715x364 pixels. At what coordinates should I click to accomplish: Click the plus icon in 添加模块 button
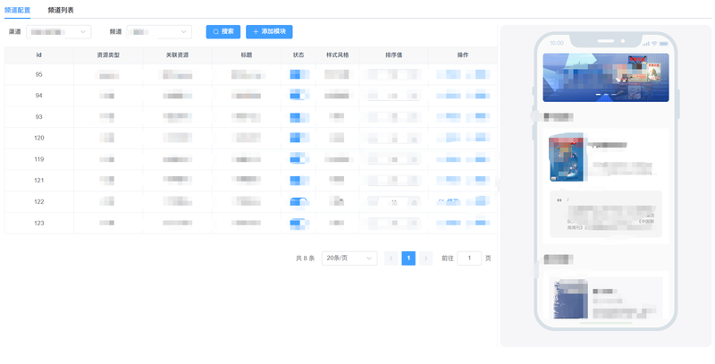click(x=256, y=32)
